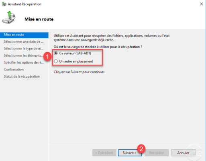Image resolution: width=206 pixels, height=161 pixels.
Task: Click the 'Assistant Récupération' window title text
Action: (x=24, y=4)
